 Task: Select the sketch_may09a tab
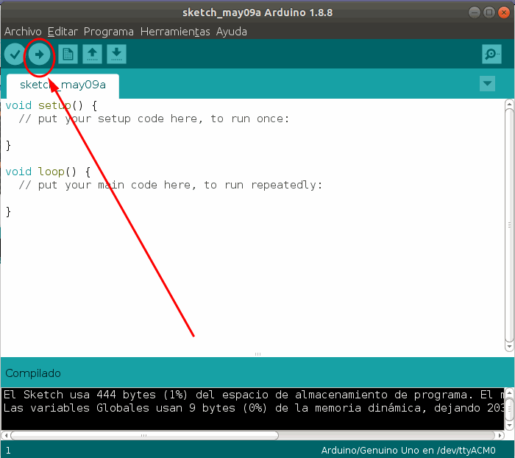point(63,85)
